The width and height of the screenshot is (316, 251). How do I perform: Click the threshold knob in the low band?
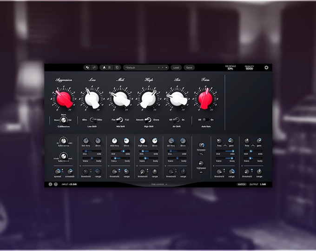click(86, 172)
